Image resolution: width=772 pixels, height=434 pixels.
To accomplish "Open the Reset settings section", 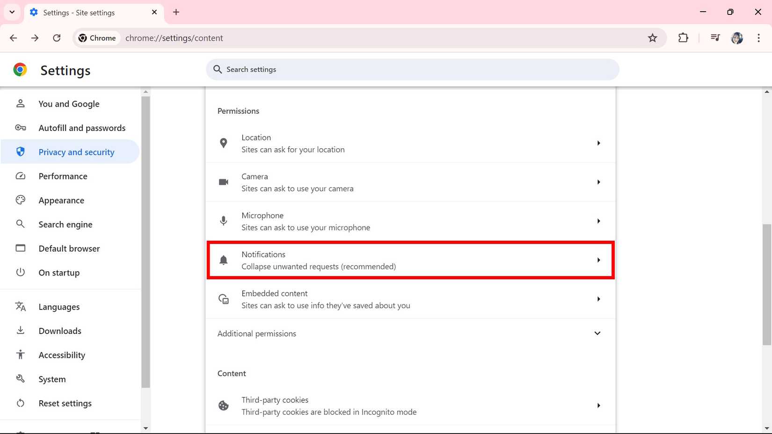I will tap(65, 403).
